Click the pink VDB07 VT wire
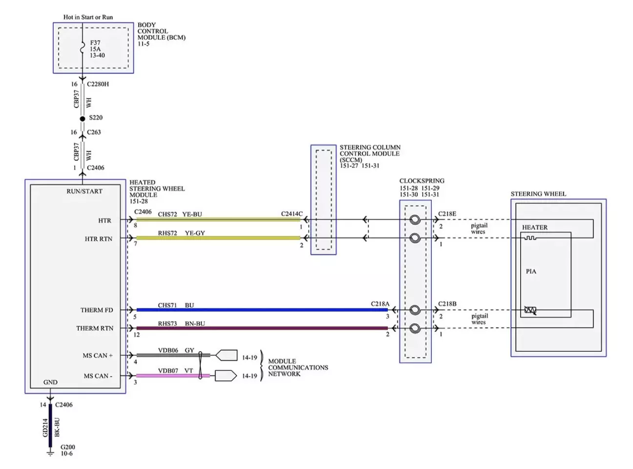The height and width of the screenshot is (469, 633). (x=171, y=376)
